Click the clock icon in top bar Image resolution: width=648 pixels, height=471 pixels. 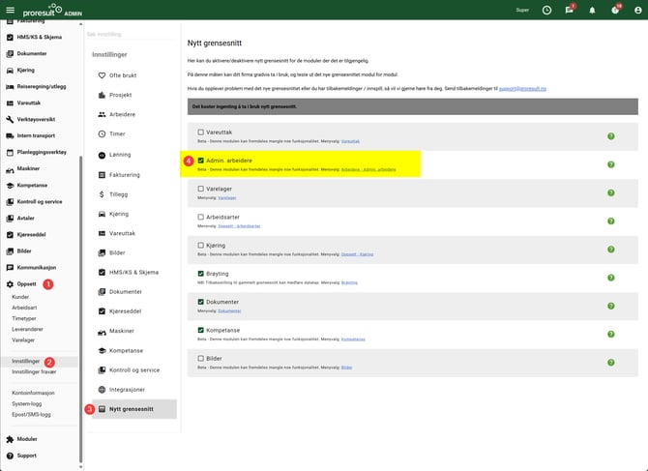546,11
